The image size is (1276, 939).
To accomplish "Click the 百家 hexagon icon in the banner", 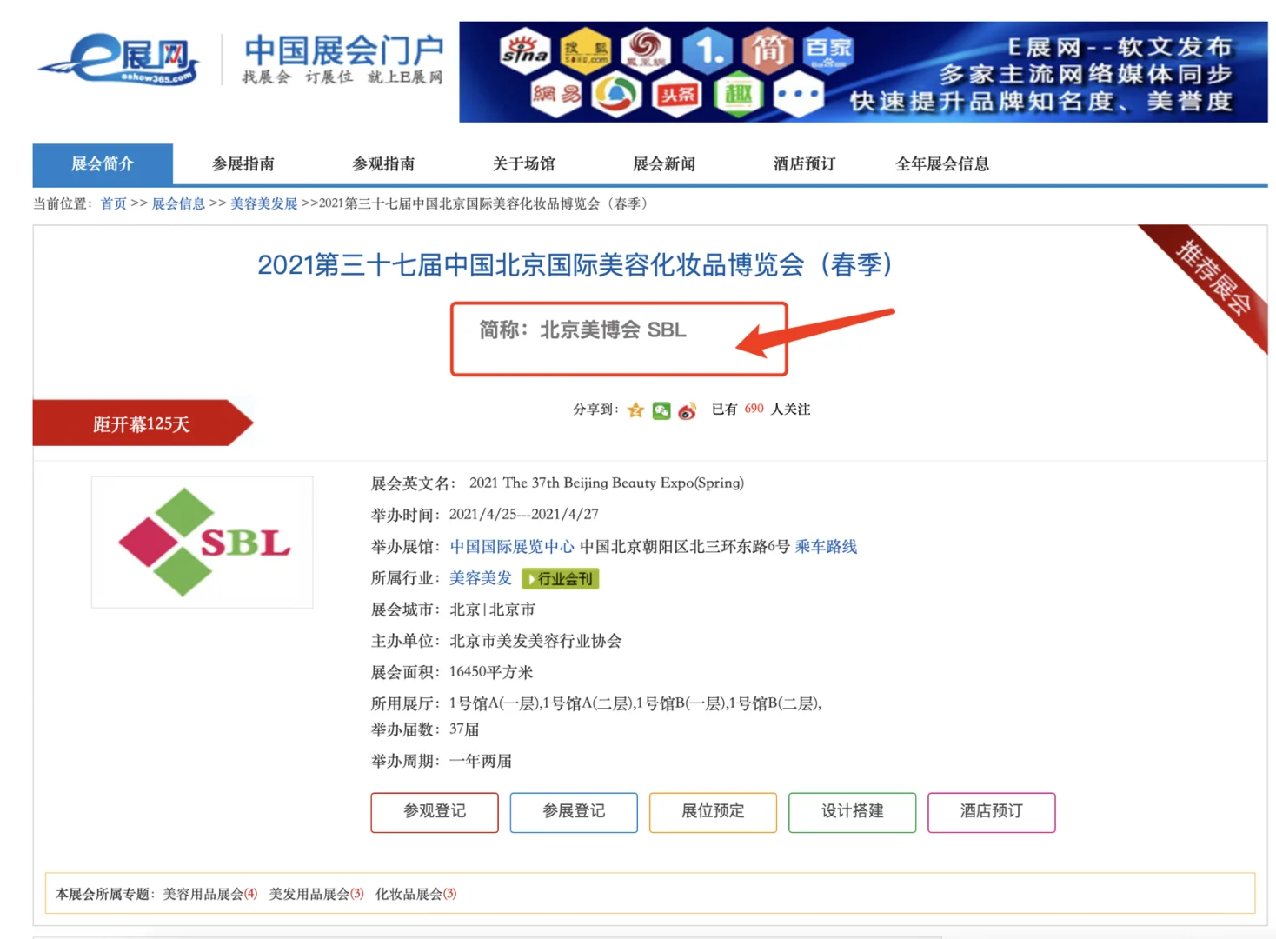I will [830, 50].
